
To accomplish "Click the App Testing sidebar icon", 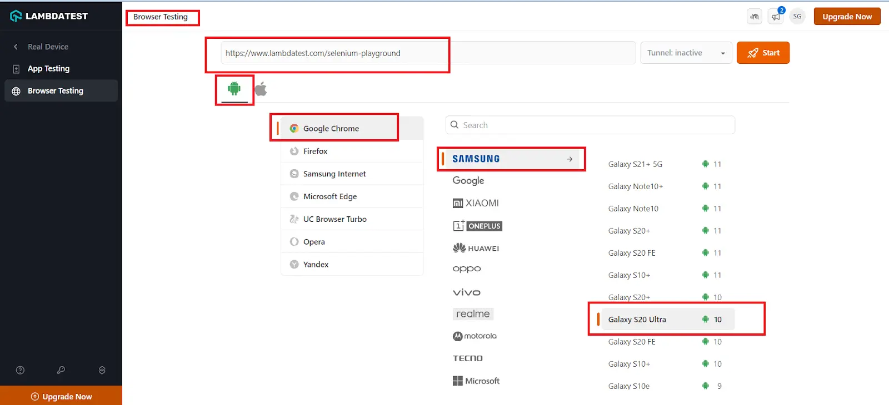I will (x=16, y=69).
